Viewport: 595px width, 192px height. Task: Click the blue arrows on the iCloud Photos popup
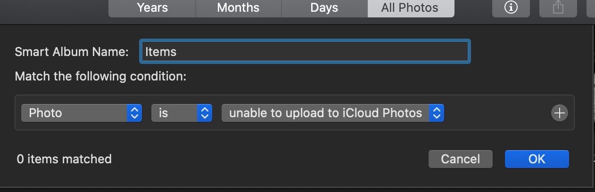[437, 113]
